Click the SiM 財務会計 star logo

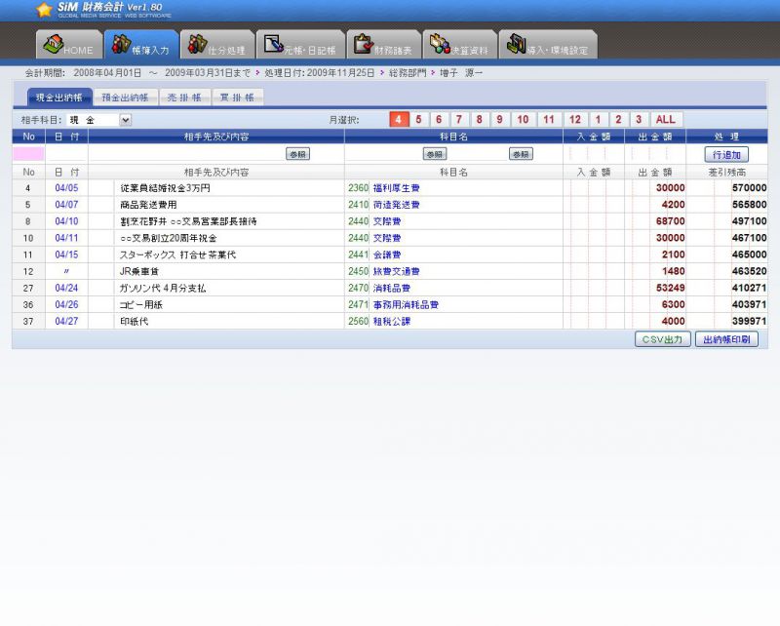pyautogui.click(x=44, y=10)
